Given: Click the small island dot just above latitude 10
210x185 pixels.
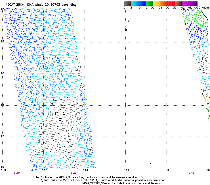Looking at the screenshot, I should pyautogui.click(x=150, y=163).
